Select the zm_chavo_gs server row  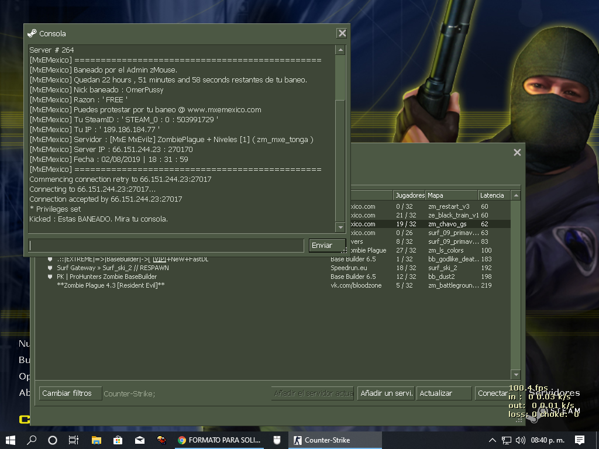coord(430,224)
